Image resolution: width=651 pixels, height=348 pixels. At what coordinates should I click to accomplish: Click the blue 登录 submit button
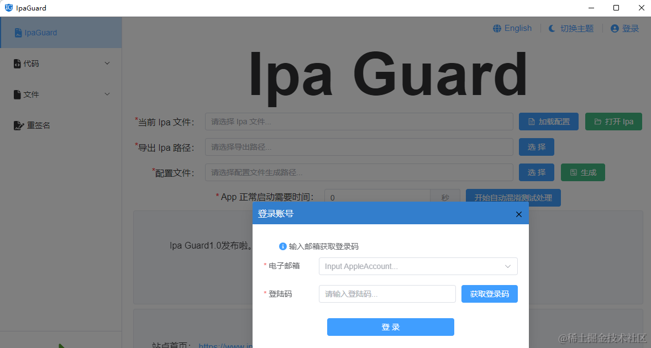click(x=391, y=327)
